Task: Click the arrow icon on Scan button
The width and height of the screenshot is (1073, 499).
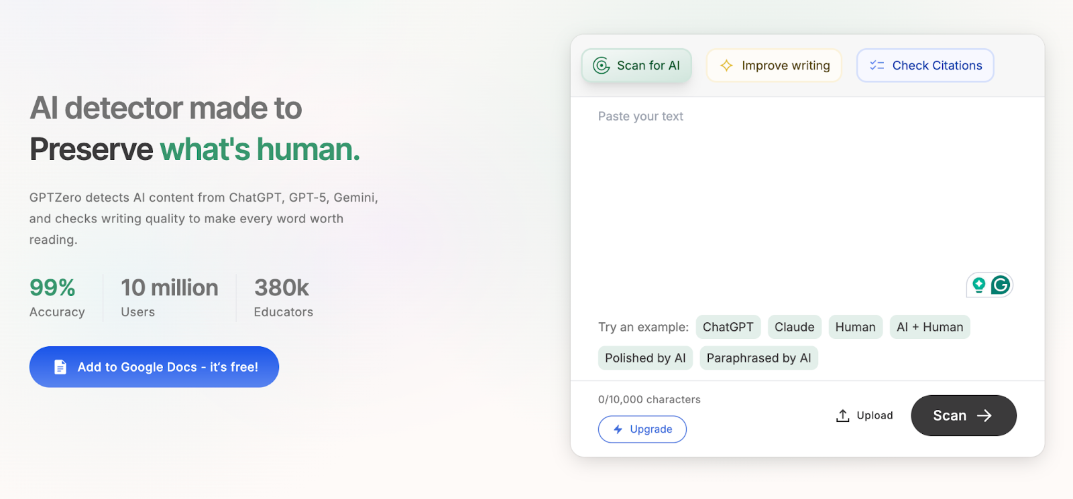Action: click(984, 415)
